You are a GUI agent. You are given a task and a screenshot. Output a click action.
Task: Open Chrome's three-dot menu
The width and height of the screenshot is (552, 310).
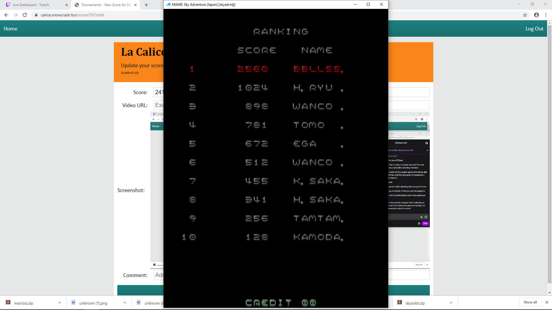(546, 15)
